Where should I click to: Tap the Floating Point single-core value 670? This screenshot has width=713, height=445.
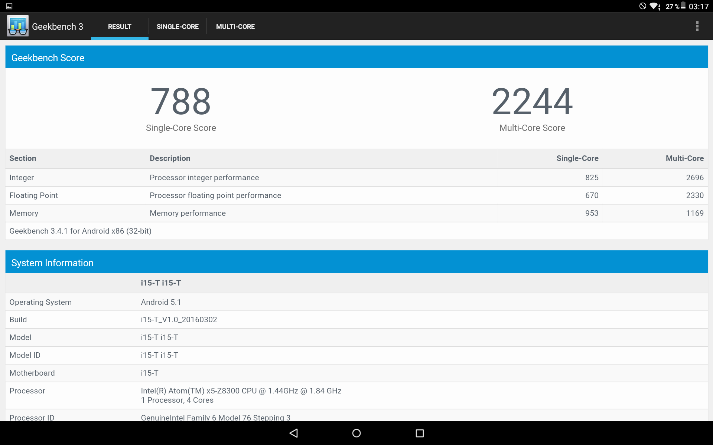pyautogui.click(x=592, y=195)
